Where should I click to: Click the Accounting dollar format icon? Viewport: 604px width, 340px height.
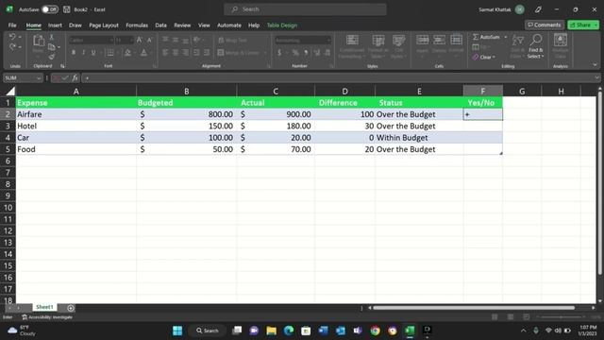[x=279, y=53]
